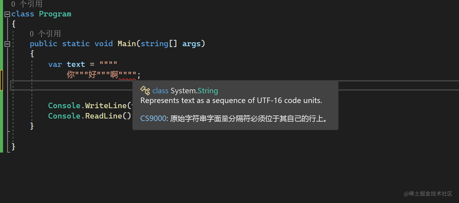Screen dimensions: 459x203
Task: Click the yellow change marker in left margin
Action: click(x=2, y=80)
